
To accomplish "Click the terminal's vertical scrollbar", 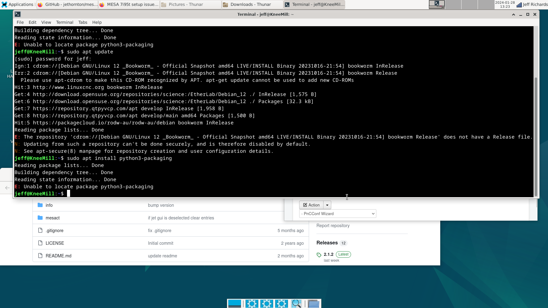I will [x=536, y=136].
